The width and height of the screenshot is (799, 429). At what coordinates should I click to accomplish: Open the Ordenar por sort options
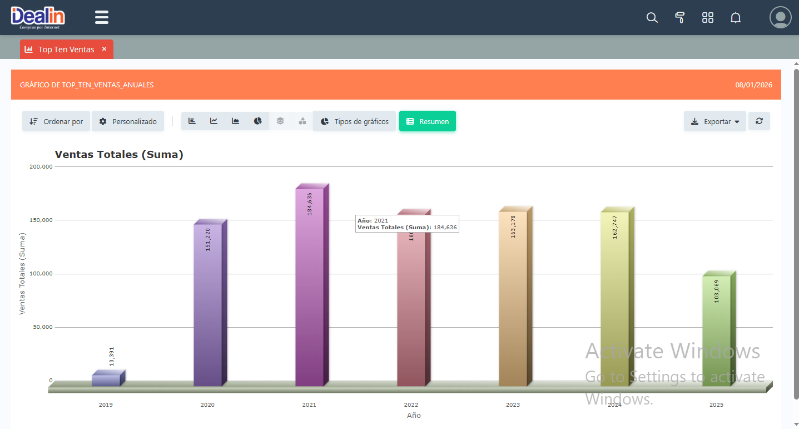click(x=56, y=121)
